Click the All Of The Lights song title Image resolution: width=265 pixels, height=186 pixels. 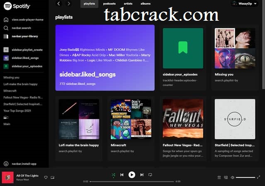[x=27, y=176]
